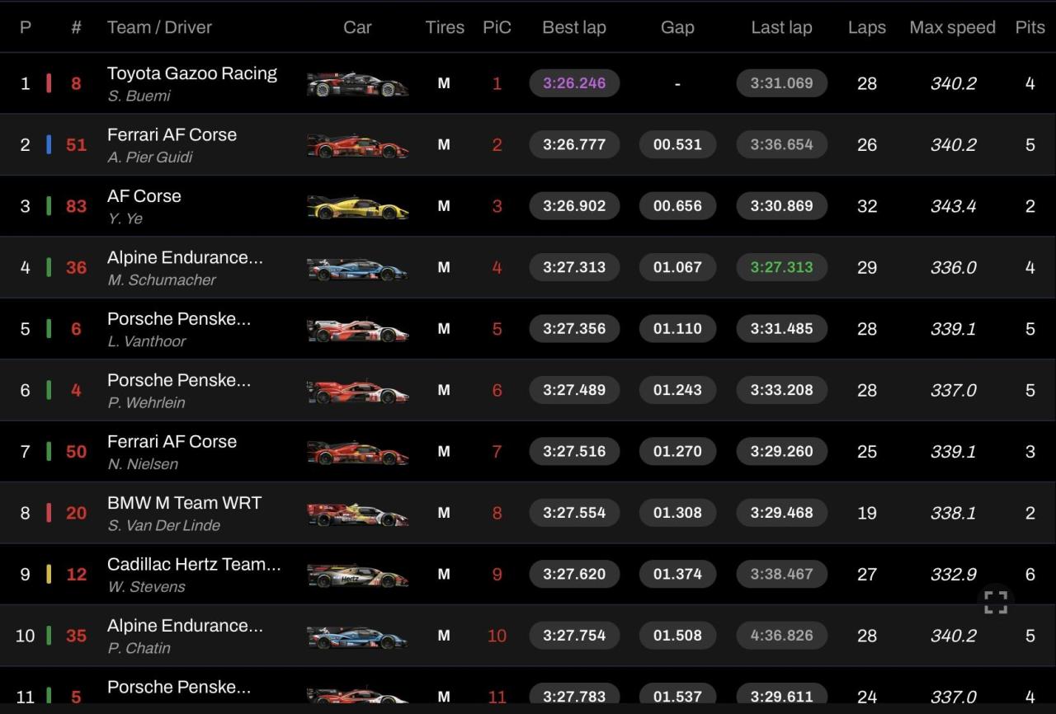Click the Ferrari #50 car icon
Screen dimensions: 1056x714
pyautogui.click(x=357, y=453)
